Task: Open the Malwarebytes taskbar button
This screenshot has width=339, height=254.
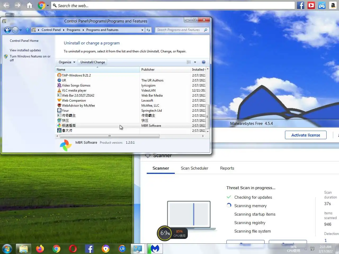Action: 155,249
